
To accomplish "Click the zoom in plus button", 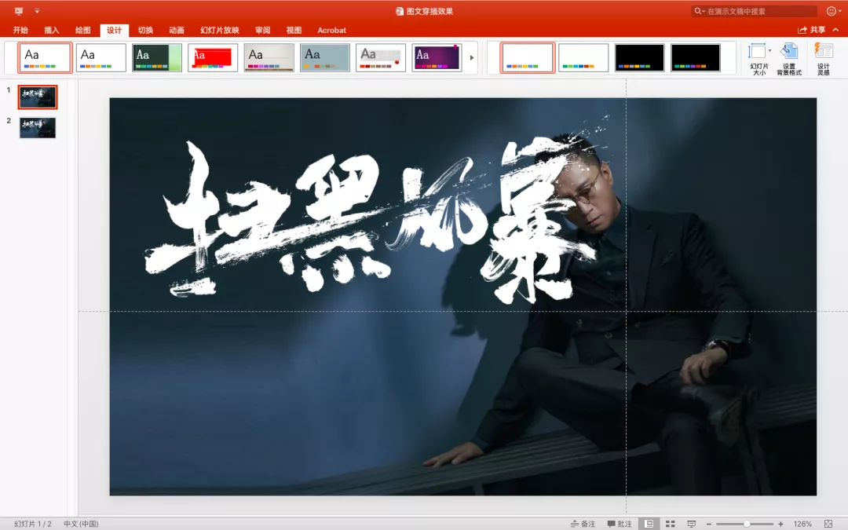I will [780, 524].
